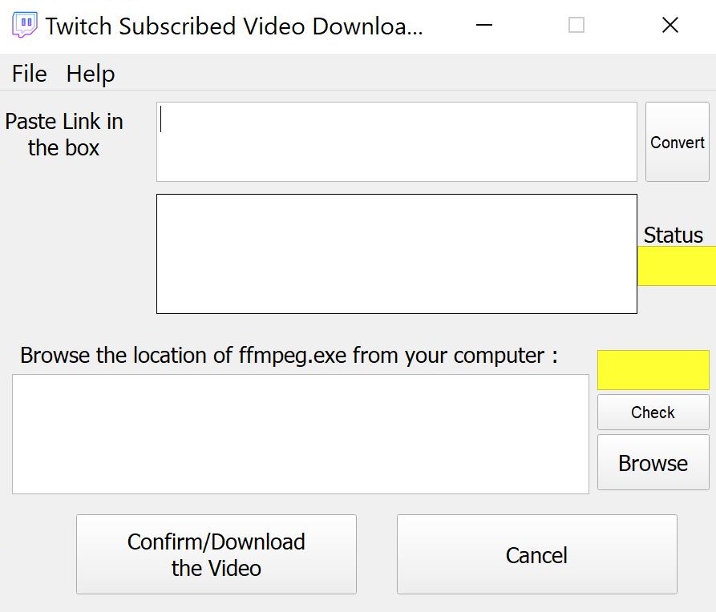716x612 pixels.
Task: Minimize the downloader window
Action: pos(484,25)
